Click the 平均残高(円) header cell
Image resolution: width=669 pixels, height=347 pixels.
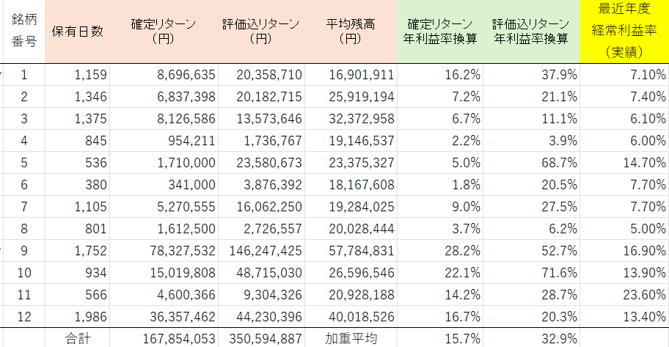[351, 31]
